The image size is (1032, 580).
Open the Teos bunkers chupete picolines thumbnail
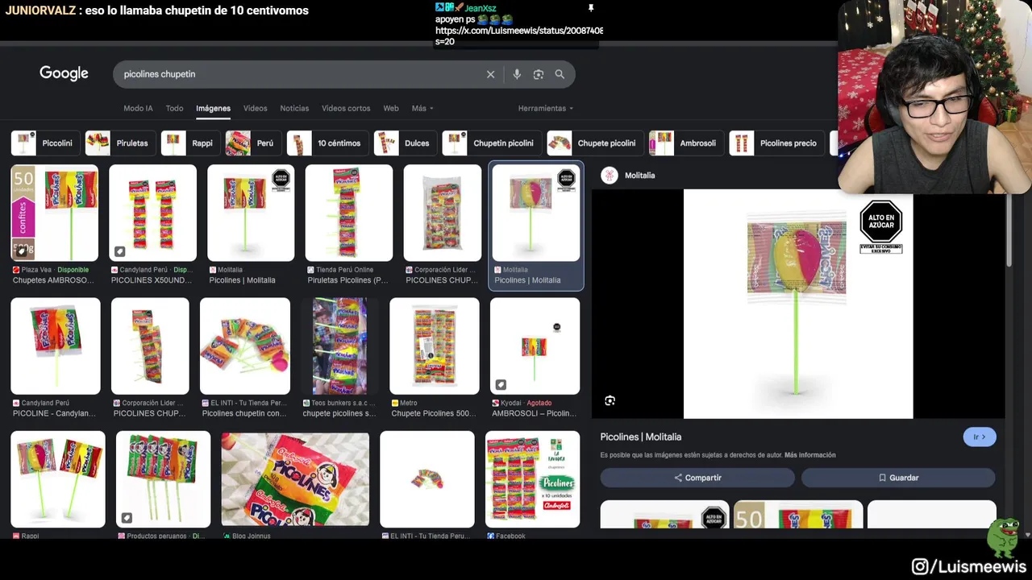pos(339,346)
